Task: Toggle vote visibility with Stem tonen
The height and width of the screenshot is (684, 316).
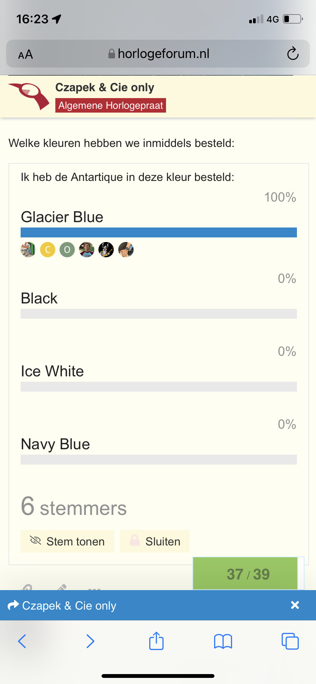Action: [x=67, y=541]
